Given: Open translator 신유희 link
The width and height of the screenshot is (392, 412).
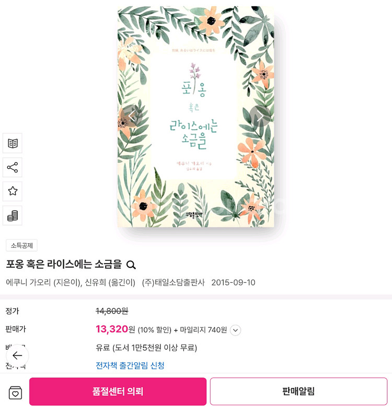Looking at the screenshot, I should tap(95, 282).
